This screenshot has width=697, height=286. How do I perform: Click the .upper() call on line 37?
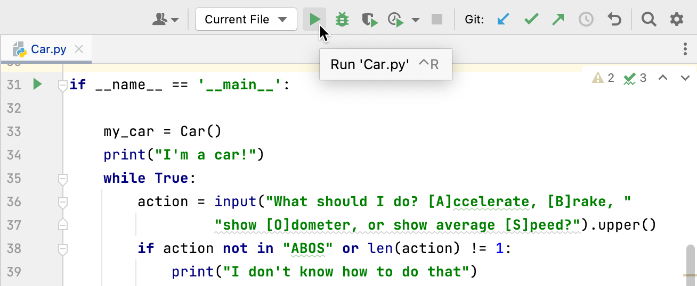point(622,225)
